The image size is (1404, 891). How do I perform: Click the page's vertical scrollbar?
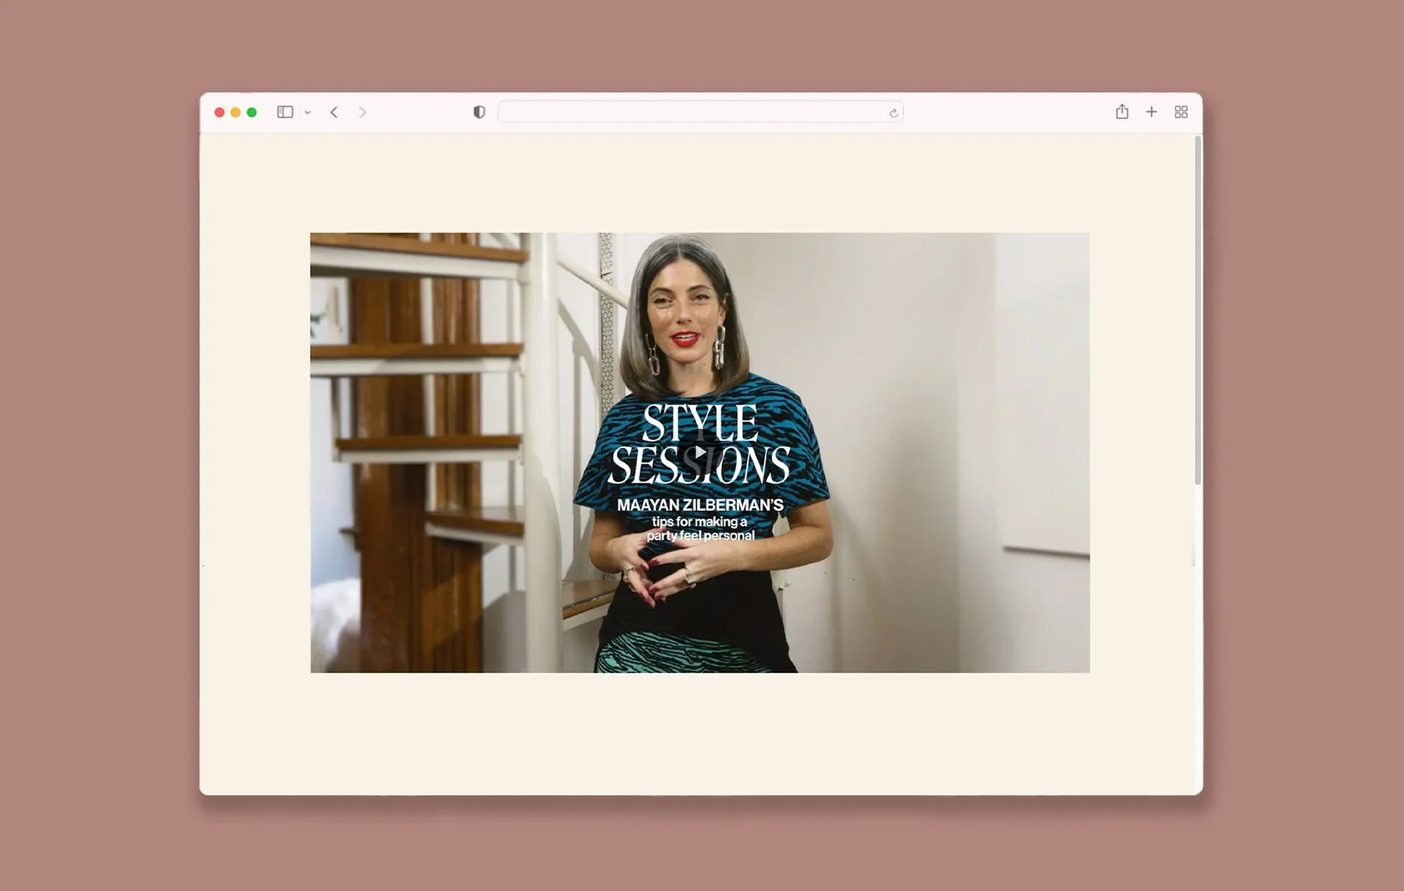1198,310
